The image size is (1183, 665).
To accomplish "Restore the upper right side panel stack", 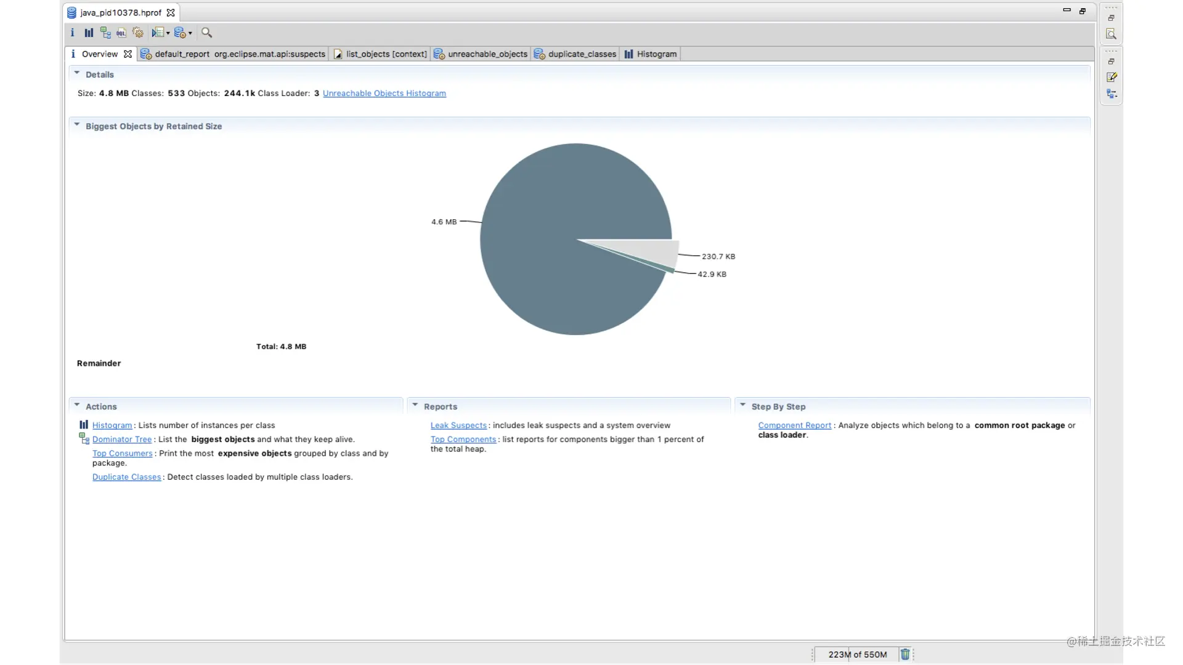I will (1112, 18).
